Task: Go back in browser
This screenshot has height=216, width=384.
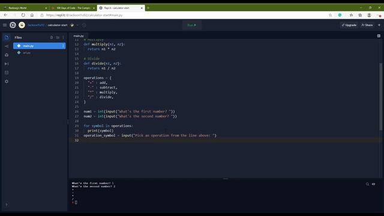Action: click(5, 15)
